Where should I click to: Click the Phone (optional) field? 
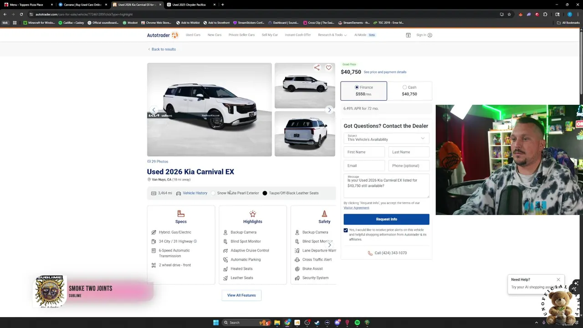pyautogui.click(x=409, y=166)
